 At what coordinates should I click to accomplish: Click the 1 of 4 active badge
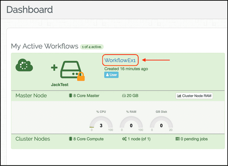click(92, 47)
